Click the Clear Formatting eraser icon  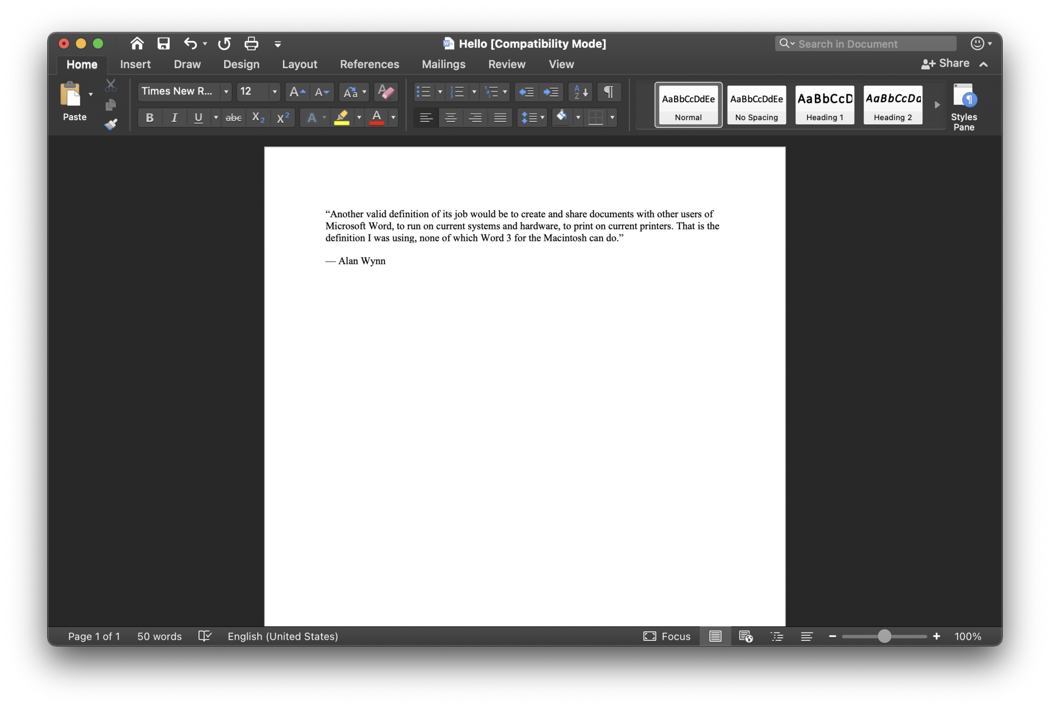click(386, 92)
